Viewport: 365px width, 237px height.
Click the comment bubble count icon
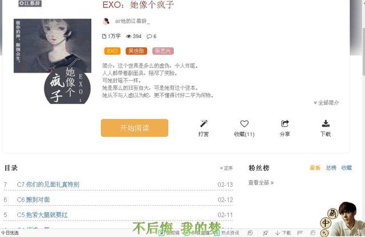[x=149, y=36]
